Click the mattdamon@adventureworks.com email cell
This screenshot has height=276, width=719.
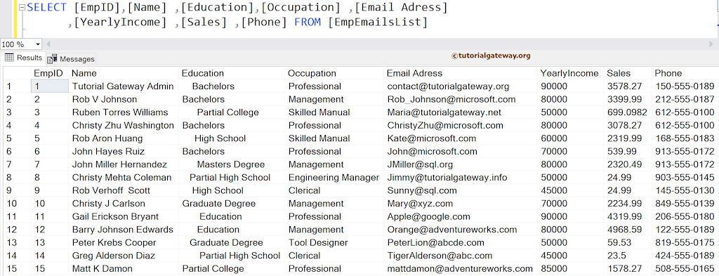point(461,269)
